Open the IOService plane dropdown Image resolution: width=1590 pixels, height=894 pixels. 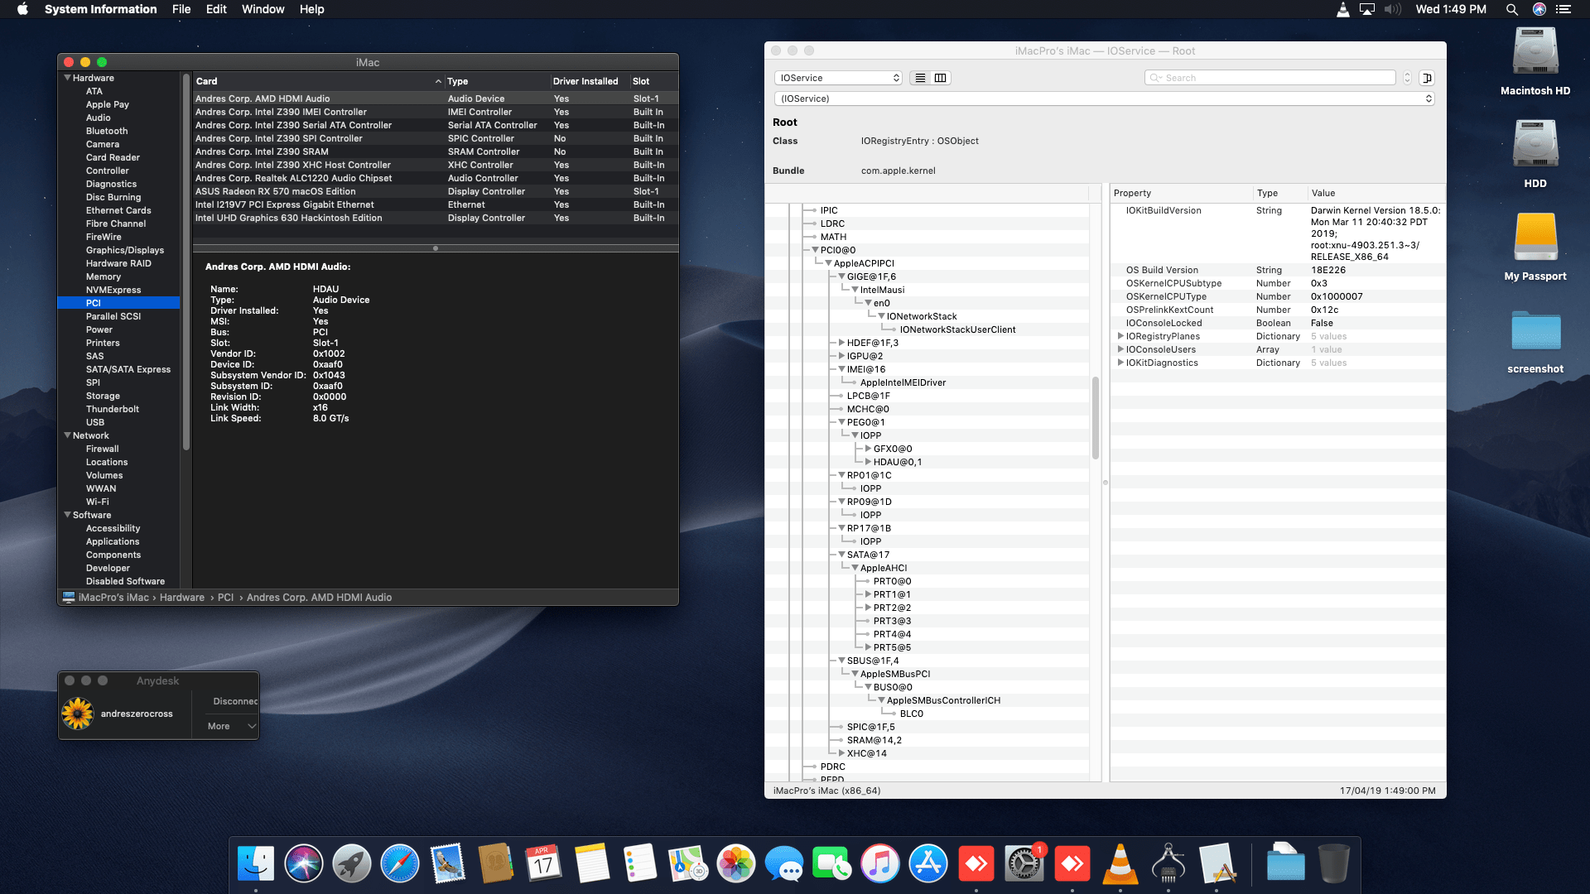[x=838, y=78]
